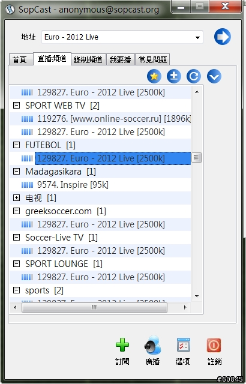Click horizontal scrollbar right arrow
This screenshot has height=384, width=246.
click(185, 307)
